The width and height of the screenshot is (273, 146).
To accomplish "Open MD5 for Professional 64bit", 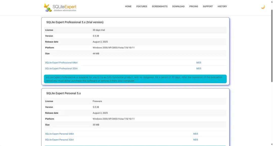I will pos(199,63).
